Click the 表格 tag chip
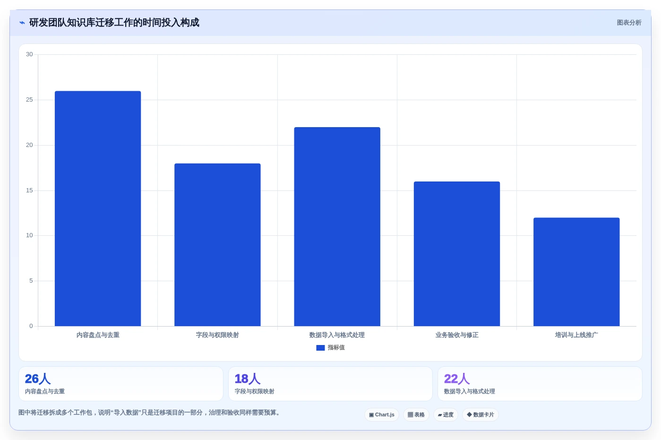Viewport: 661px width, 440px height. coord(416,415)
